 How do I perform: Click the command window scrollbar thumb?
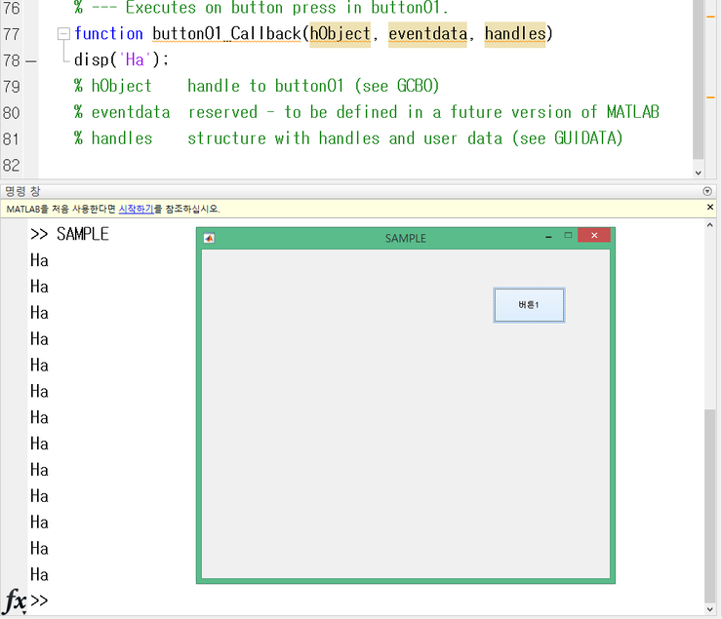point(709,505)
